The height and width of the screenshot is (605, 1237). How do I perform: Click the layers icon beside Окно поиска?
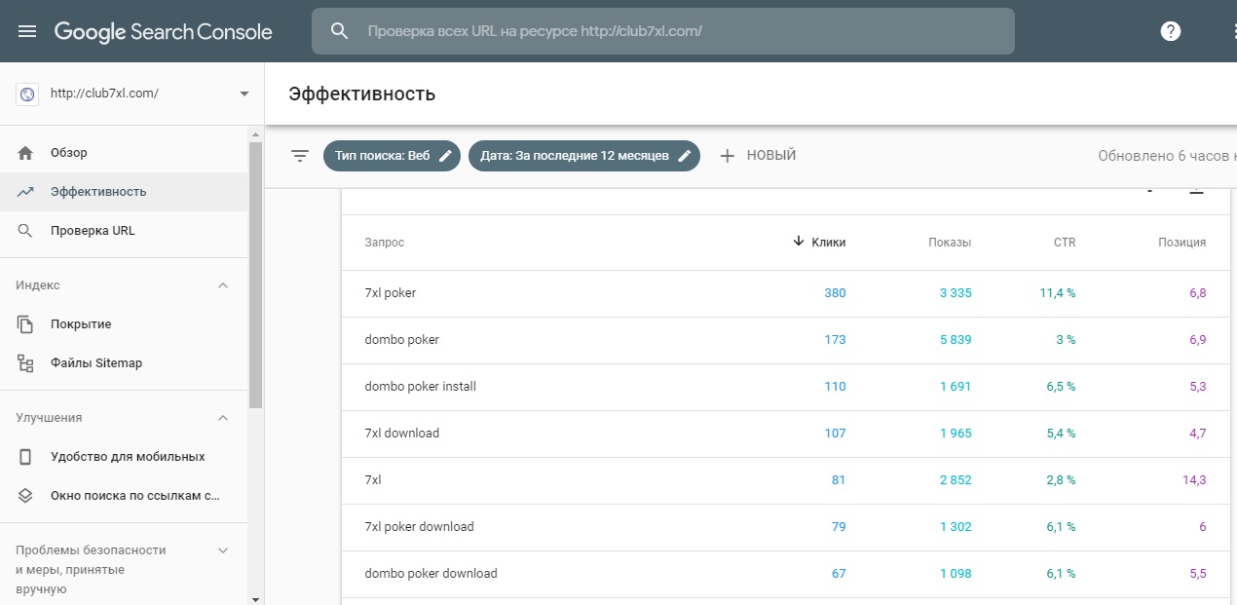pyautogui.click(x=26, y=496)
